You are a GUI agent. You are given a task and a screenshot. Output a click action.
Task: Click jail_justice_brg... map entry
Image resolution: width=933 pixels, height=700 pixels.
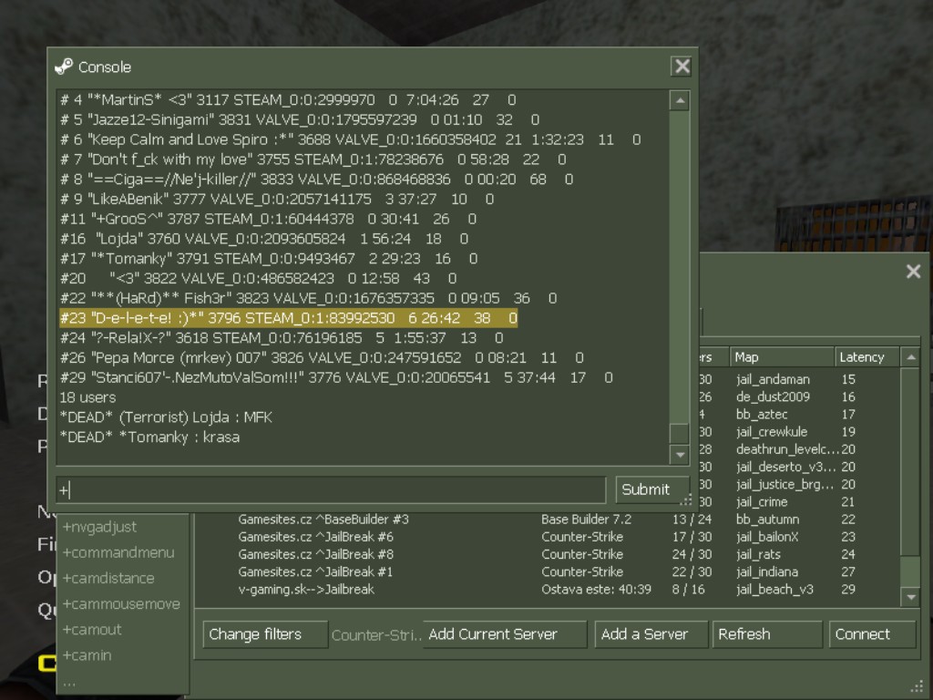[x=784, y=484]
